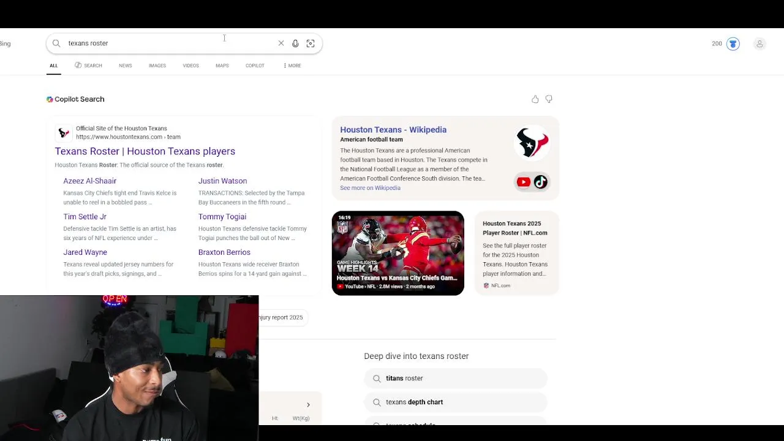
Task: Clear the search query with the X icon
Action: pos(281,43)
